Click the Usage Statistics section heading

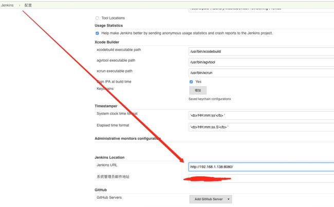[108, 26]
